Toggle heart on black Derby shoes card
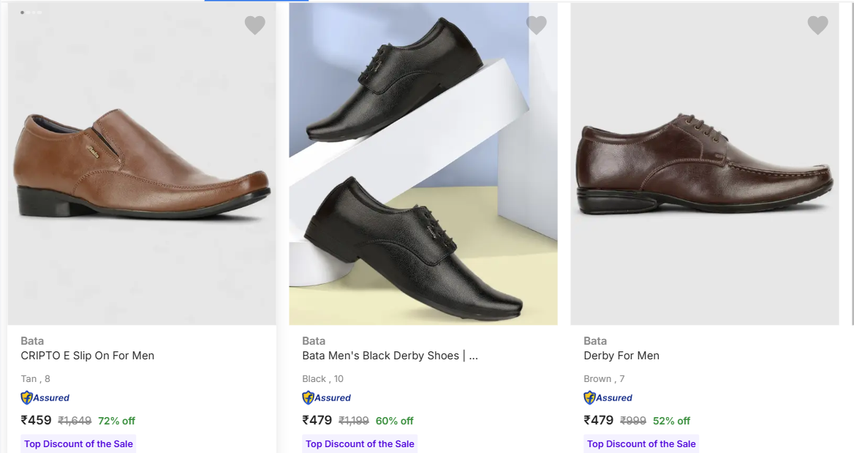 (537, 26)
